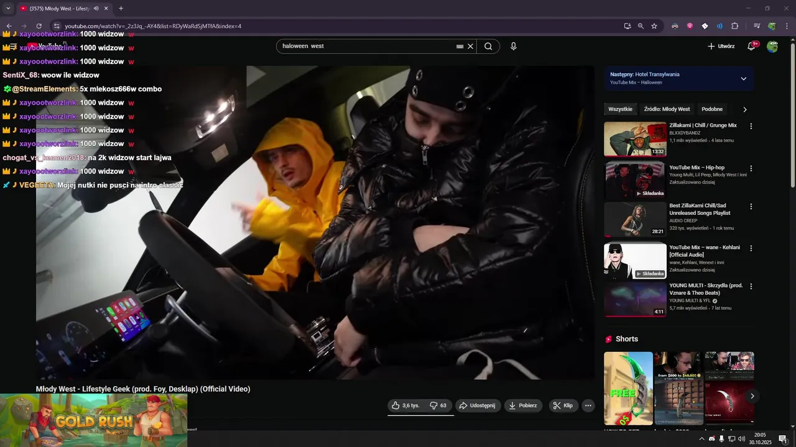Open the YOUNG MULTI & YFL channel name
This screenshot has height=447, width=796.
pos(690,300)
